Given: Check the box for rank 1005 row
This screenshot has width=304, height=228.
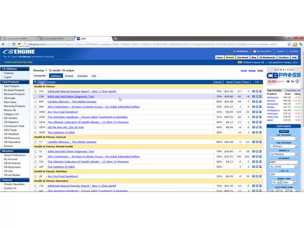Looking at the screenshot, I should 35,112.
